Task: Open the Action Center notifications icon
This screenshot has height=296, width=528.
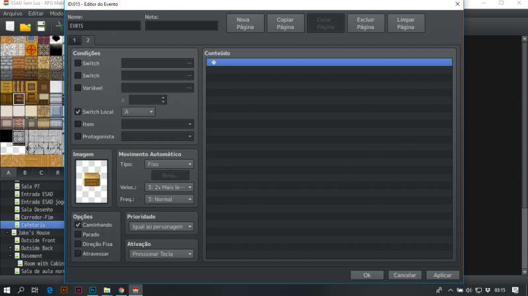Action: pos(515,290)
